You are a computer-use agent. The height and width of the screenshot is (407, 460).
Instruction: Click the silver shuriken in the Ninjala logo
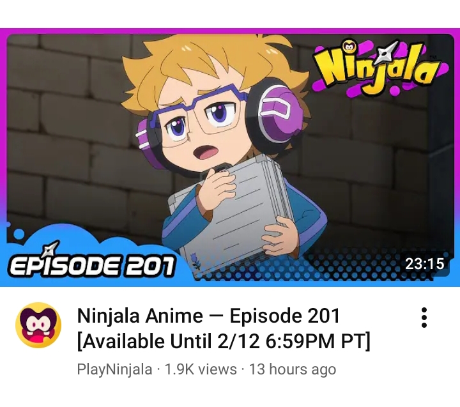pyautogui.click(x=385, y=54)
